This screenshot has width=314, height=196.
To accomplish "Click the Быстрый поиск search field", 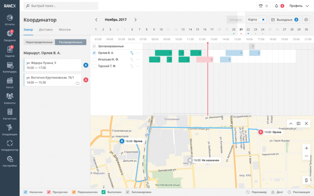I will click(x=61, y=6).
